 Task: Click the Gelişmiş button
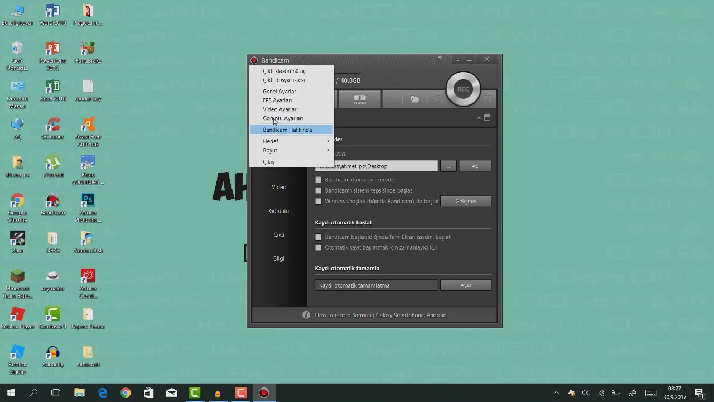[466, 201]
